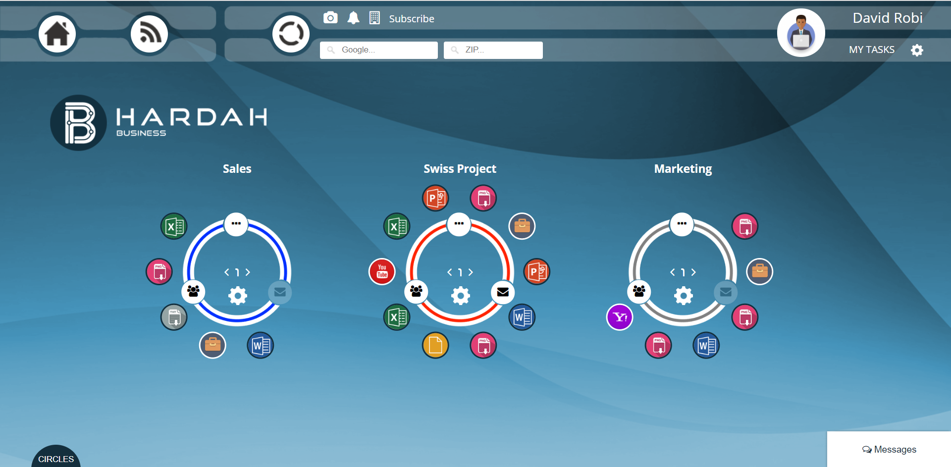Viewport: 951px width, 467px height.
Task: Open briefcase item in Marketing circle
Action: 760,271
